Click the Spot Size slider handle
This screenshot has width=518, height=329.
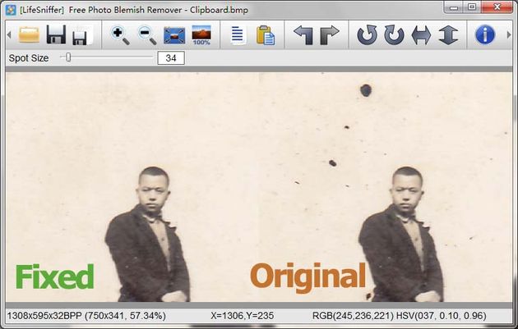(68, 57)
